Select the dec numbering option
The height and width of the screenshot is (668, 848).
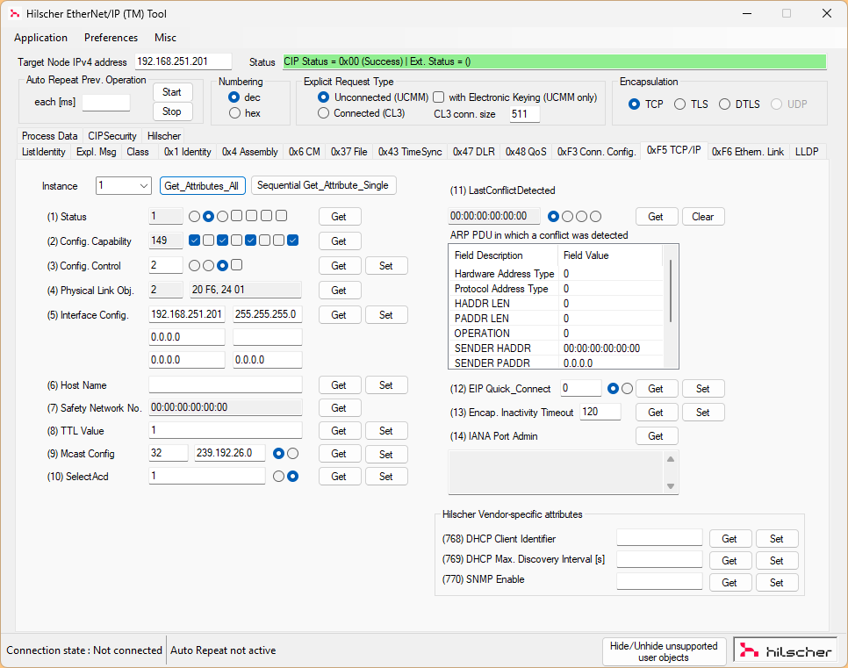click(234, 97)
